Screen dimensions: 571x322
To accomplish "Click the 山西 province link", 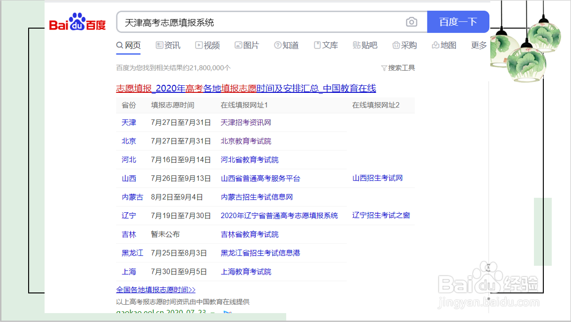I will [x=129, y=178].
